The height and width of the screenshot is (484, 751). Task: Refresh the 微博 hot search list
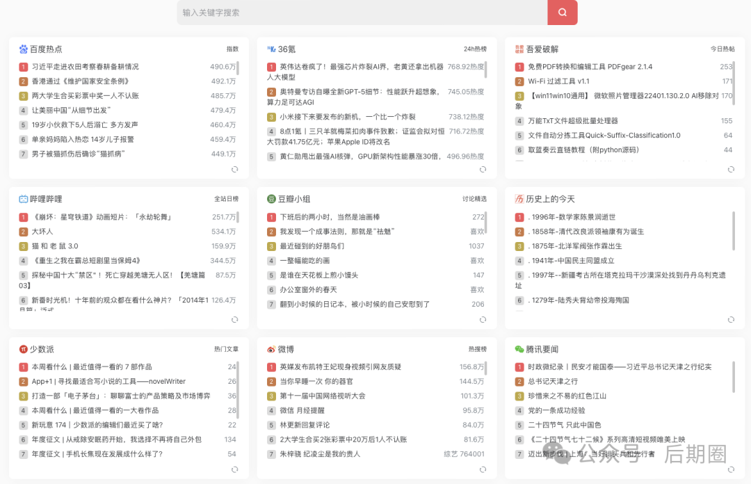pyautogui.click(x=483, y=471)
